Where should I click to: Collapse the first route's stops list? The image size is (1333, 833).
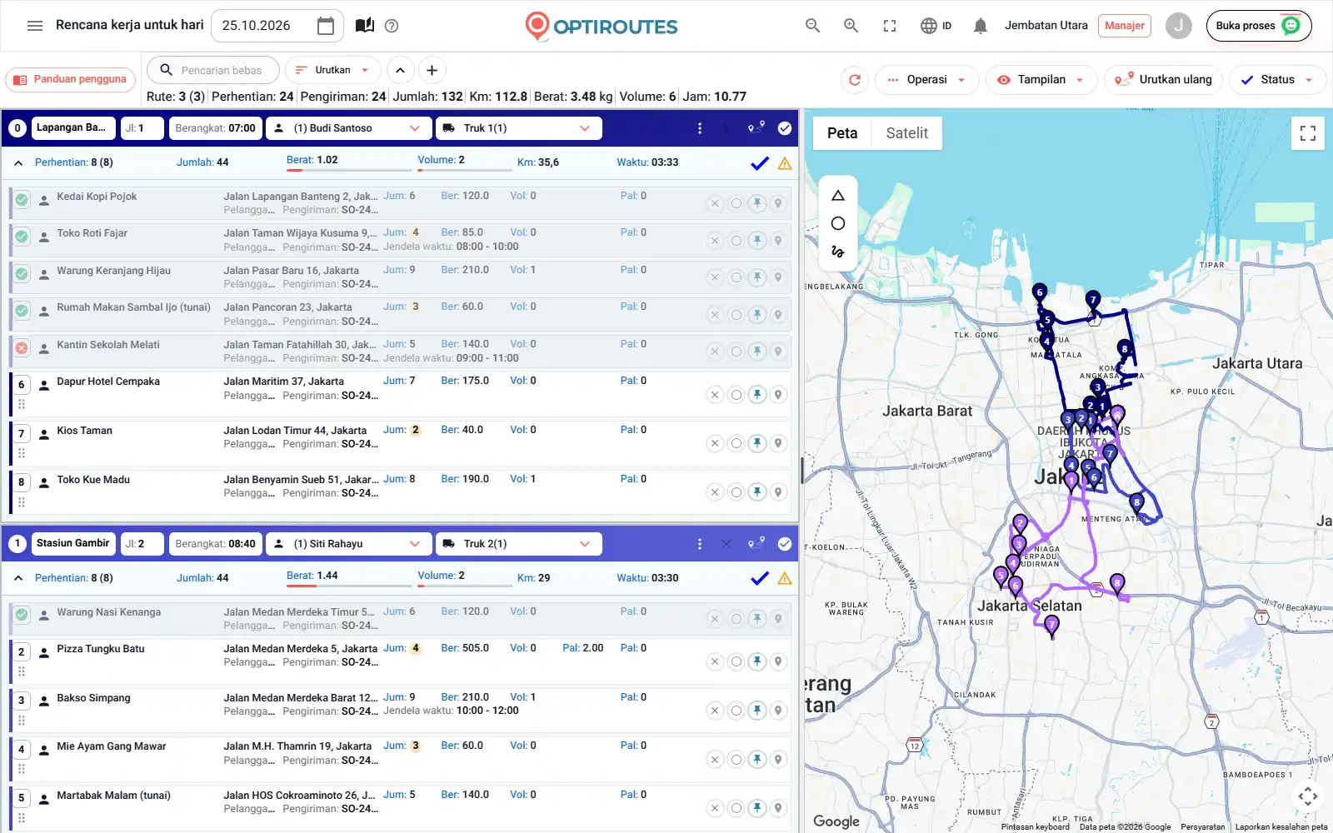tap(18, 163)
